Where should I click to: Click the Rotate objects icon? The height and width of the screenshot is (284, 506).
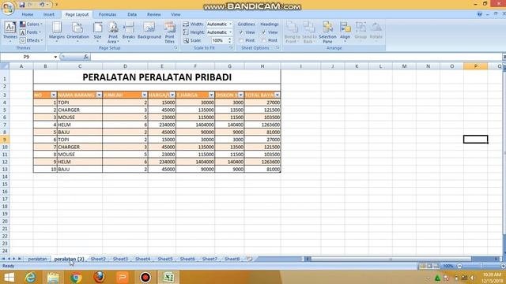click(x=376, y=32)
